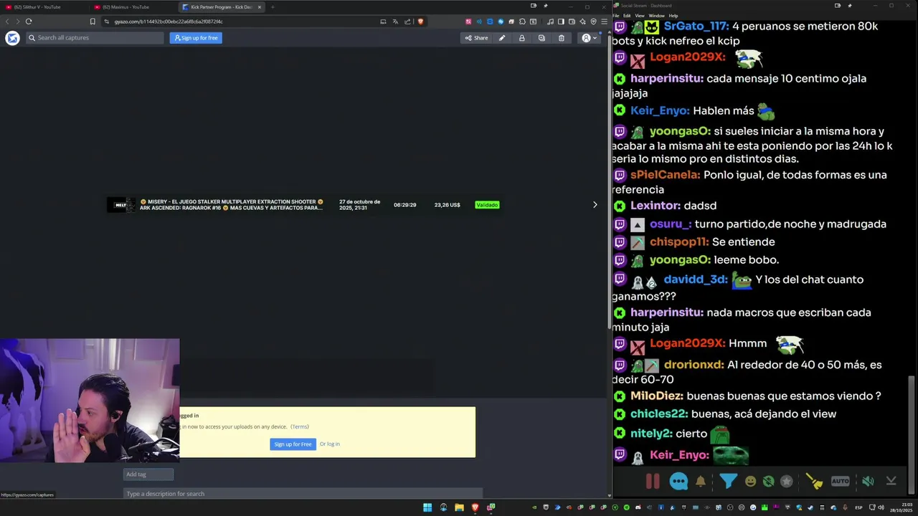Screen dimensions: 918x516
Task: Click the gray star icon in Social Stream
Action: 787,482
